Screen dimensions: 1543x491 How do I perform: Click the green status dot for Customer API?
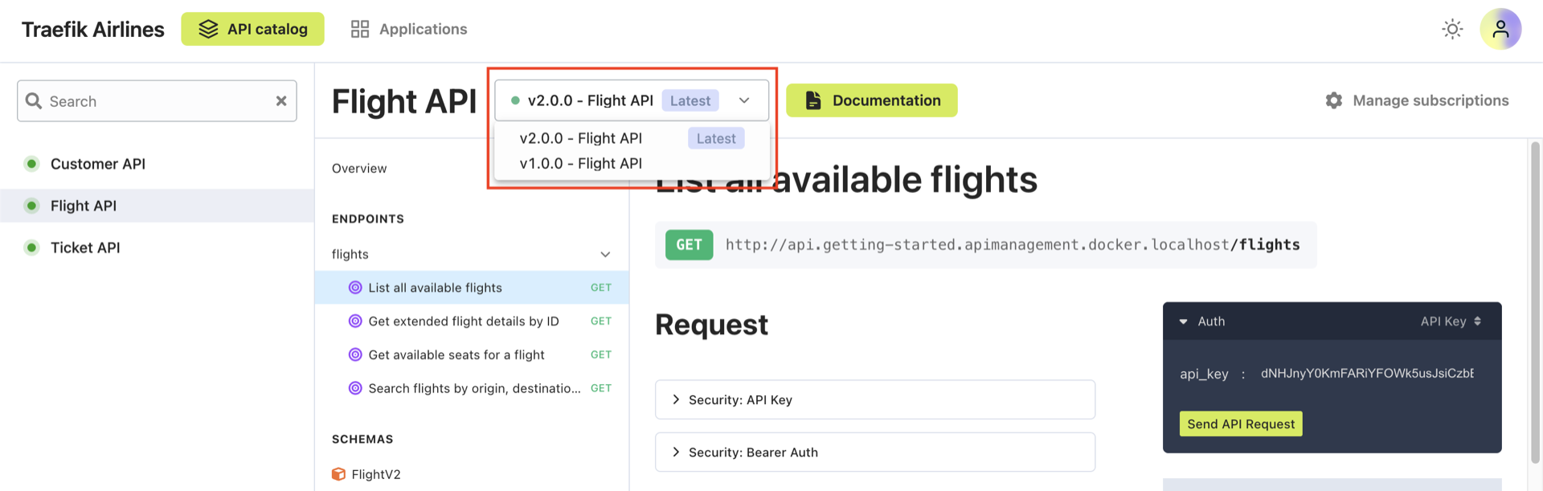31,164
